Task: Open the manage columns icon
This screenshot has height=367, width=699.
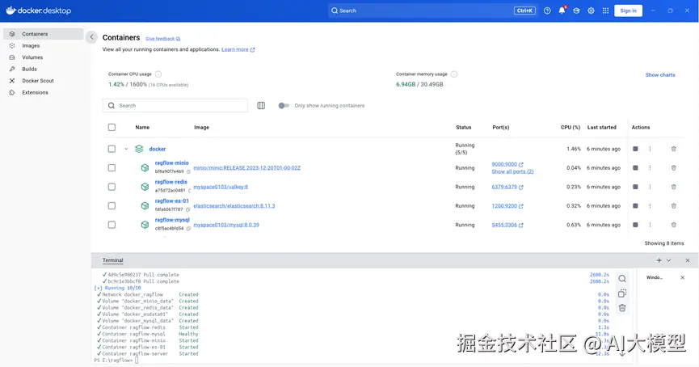Action: click(261, 106)
